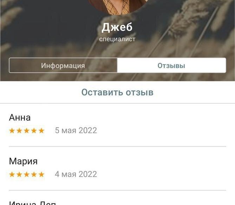Tap the специалист subtitle under Джеб

click(x=117, y=39)
